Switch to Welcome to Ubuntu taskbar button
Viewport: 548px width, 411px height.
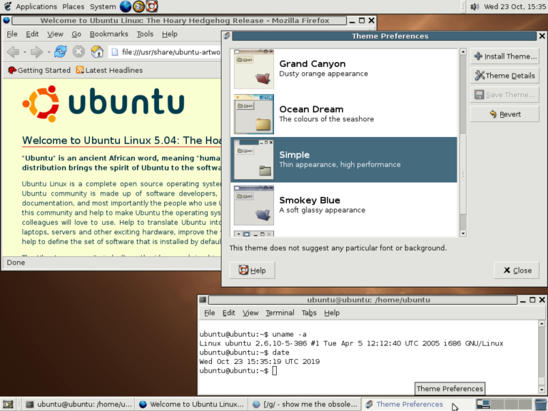coord(191,405)
